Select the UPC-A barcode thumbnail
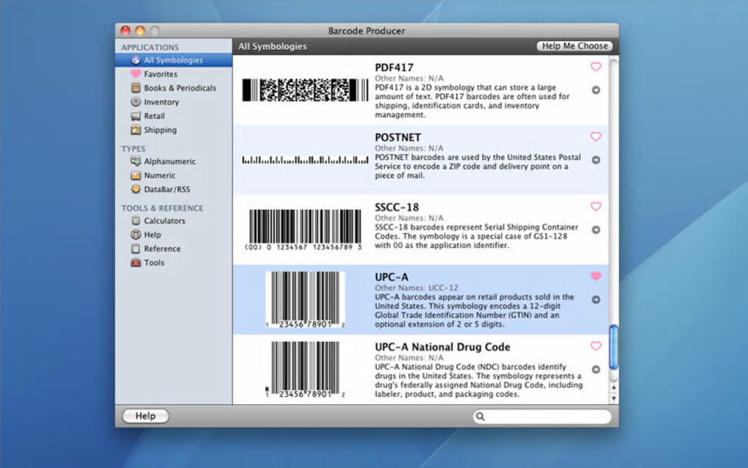Image resolution: width=748 pixels, height=468 pixels. click(x=305, y=299)
